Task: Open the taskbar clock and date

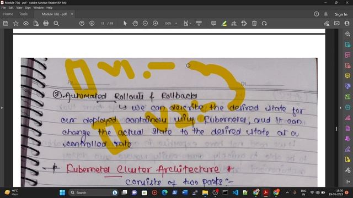Action: point(335,193)
